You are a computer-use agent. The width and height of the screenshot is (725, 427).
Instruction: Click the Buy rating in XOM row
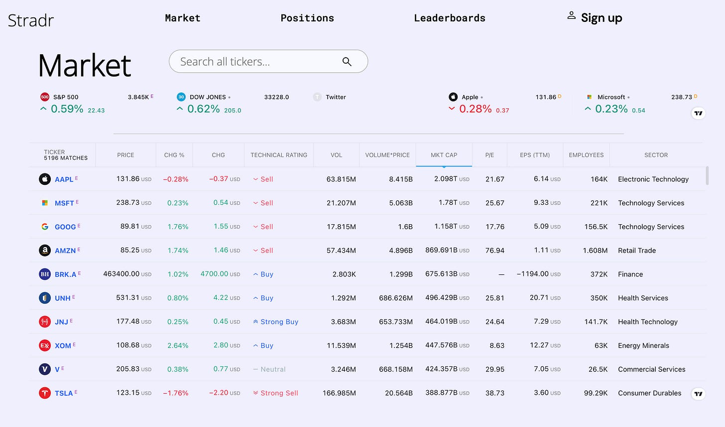(263, 345)
